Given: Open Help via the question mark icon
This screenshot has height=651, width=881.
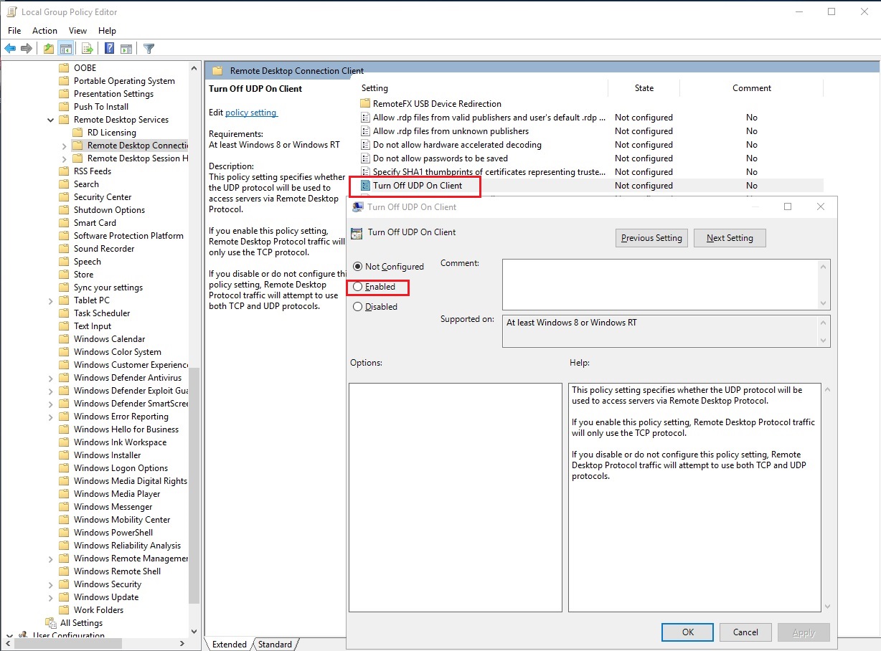Looking at the screenshot, I should coord(110,49).
